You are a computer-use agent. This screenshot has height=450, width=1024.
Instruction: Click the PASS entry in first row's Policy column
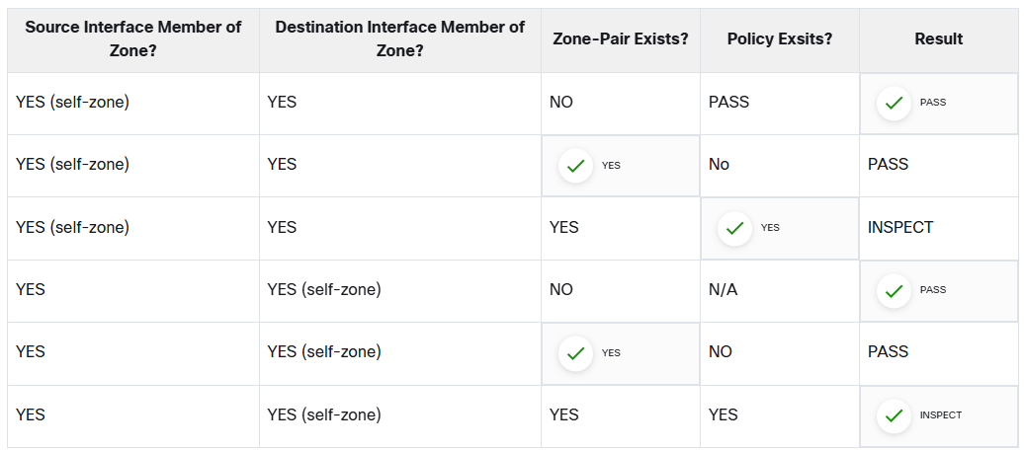click(728, 103)
